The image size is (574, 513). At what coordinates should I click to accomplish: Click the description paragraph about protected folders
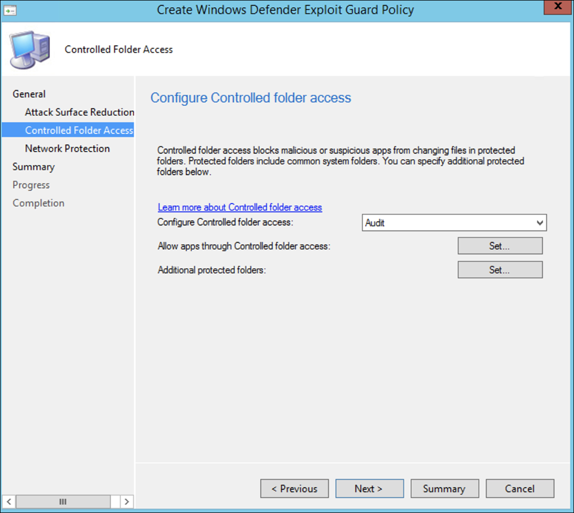coord(341,161)
